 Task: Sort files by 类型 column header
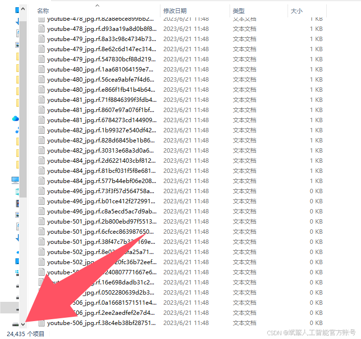click(x=239, y=11)
